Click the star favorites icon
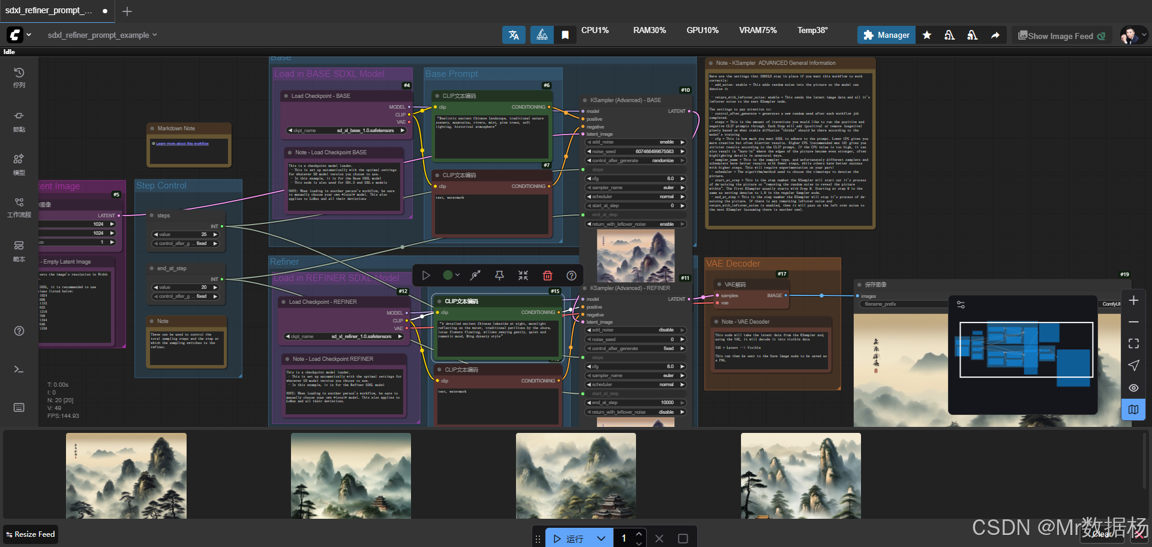This screenshot has height=547, width=1152. [x=927, y=35]
